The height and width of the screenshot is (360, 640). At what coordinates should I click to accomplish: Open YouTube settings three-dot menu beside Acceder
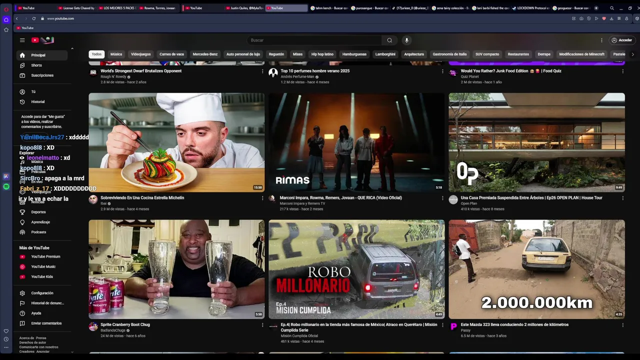tap(601, 40)
